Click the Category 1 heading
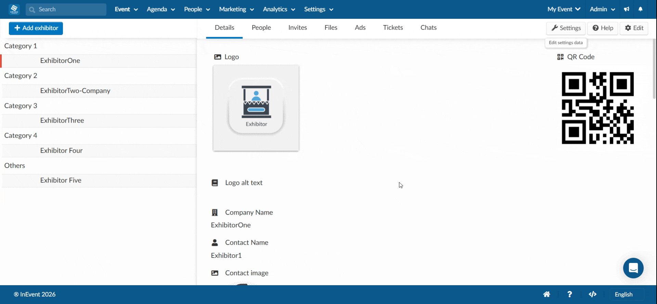657x304 pixels. coord(21,46)
